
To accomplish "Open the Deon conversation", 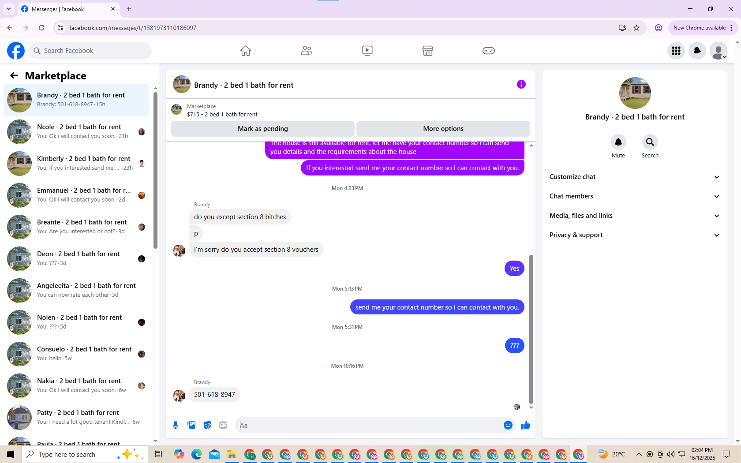I will click(x=76, y=259).
